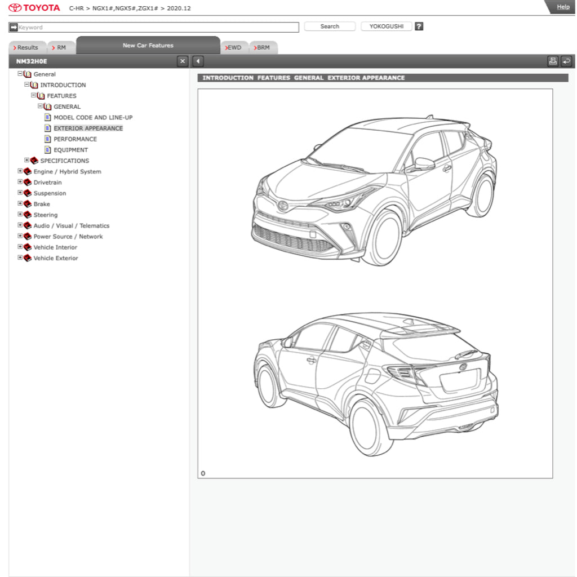Viewport: 577px width, 577px height.
Task: Expand the Vehicle Exterior section
Action: 20,258
